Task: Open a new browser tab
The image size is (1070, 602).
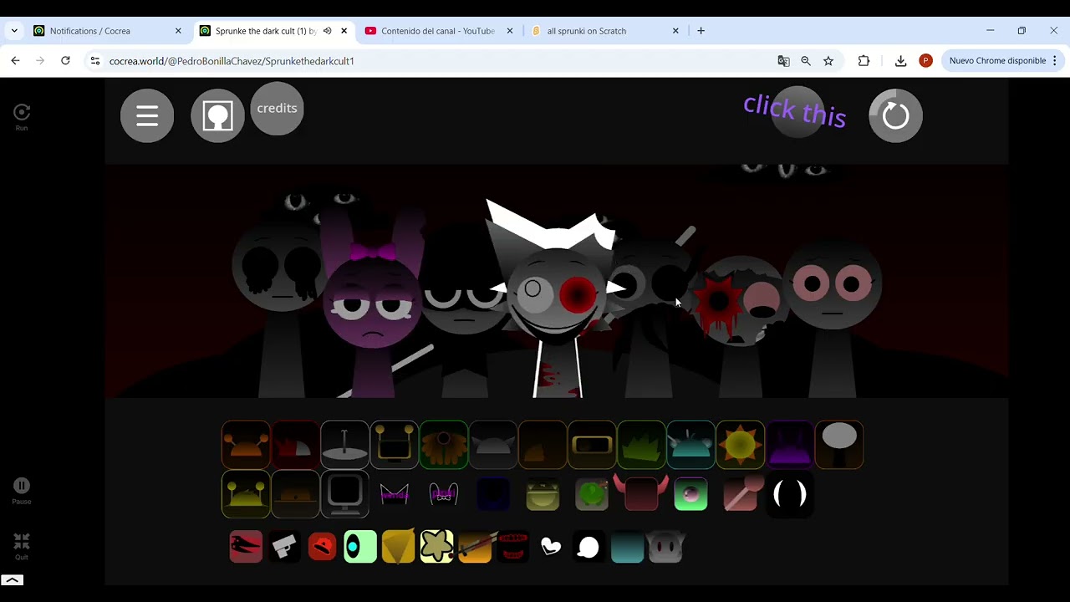Action: point(701,31)
